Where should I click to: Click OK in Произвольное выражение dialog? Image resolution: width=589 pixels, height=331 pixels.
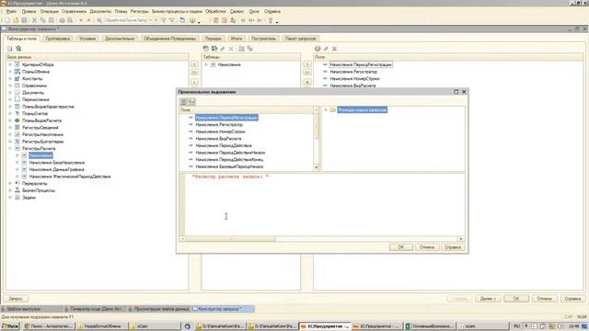[x=401, y=247]
